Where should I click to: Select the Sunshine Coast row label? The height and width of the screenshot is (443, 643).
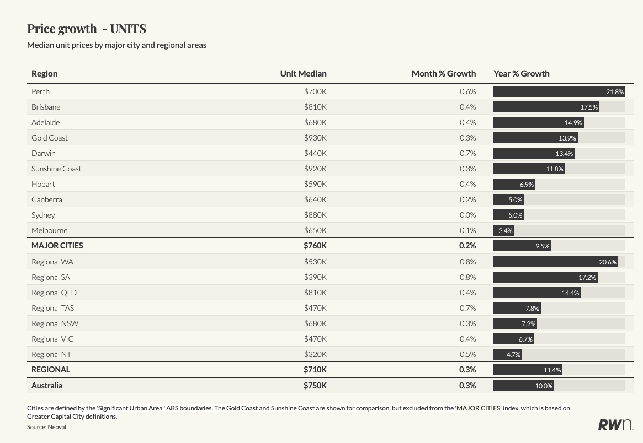click(x=56, y=169)
